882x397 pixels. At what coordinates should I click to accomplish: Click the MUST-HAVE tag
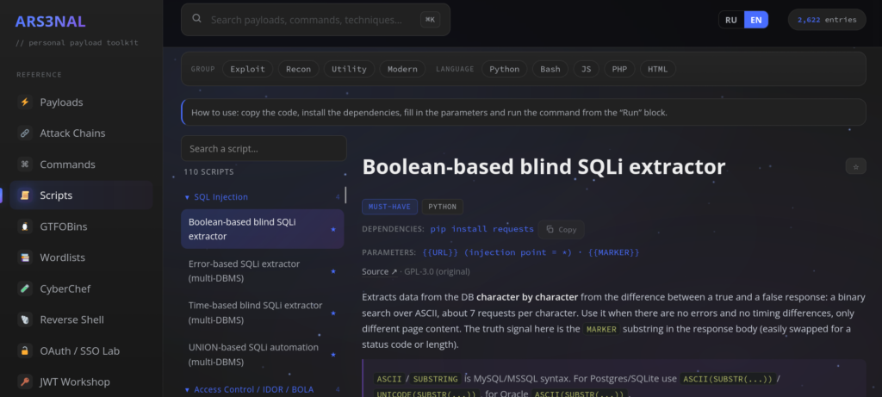coord(390,207)
